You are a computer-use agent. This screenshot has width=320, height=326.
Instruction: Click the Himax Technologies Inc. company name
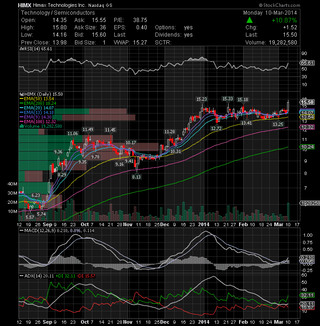59,5
